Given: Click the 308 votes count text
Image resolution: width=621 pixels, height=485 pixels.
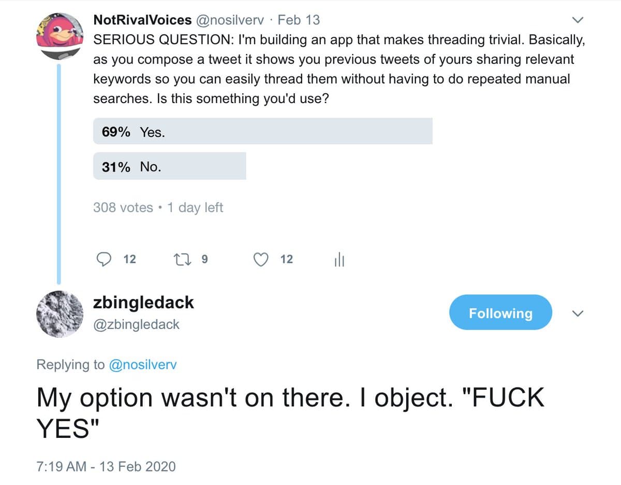Looking at the screenshot, I should (123, 208).
